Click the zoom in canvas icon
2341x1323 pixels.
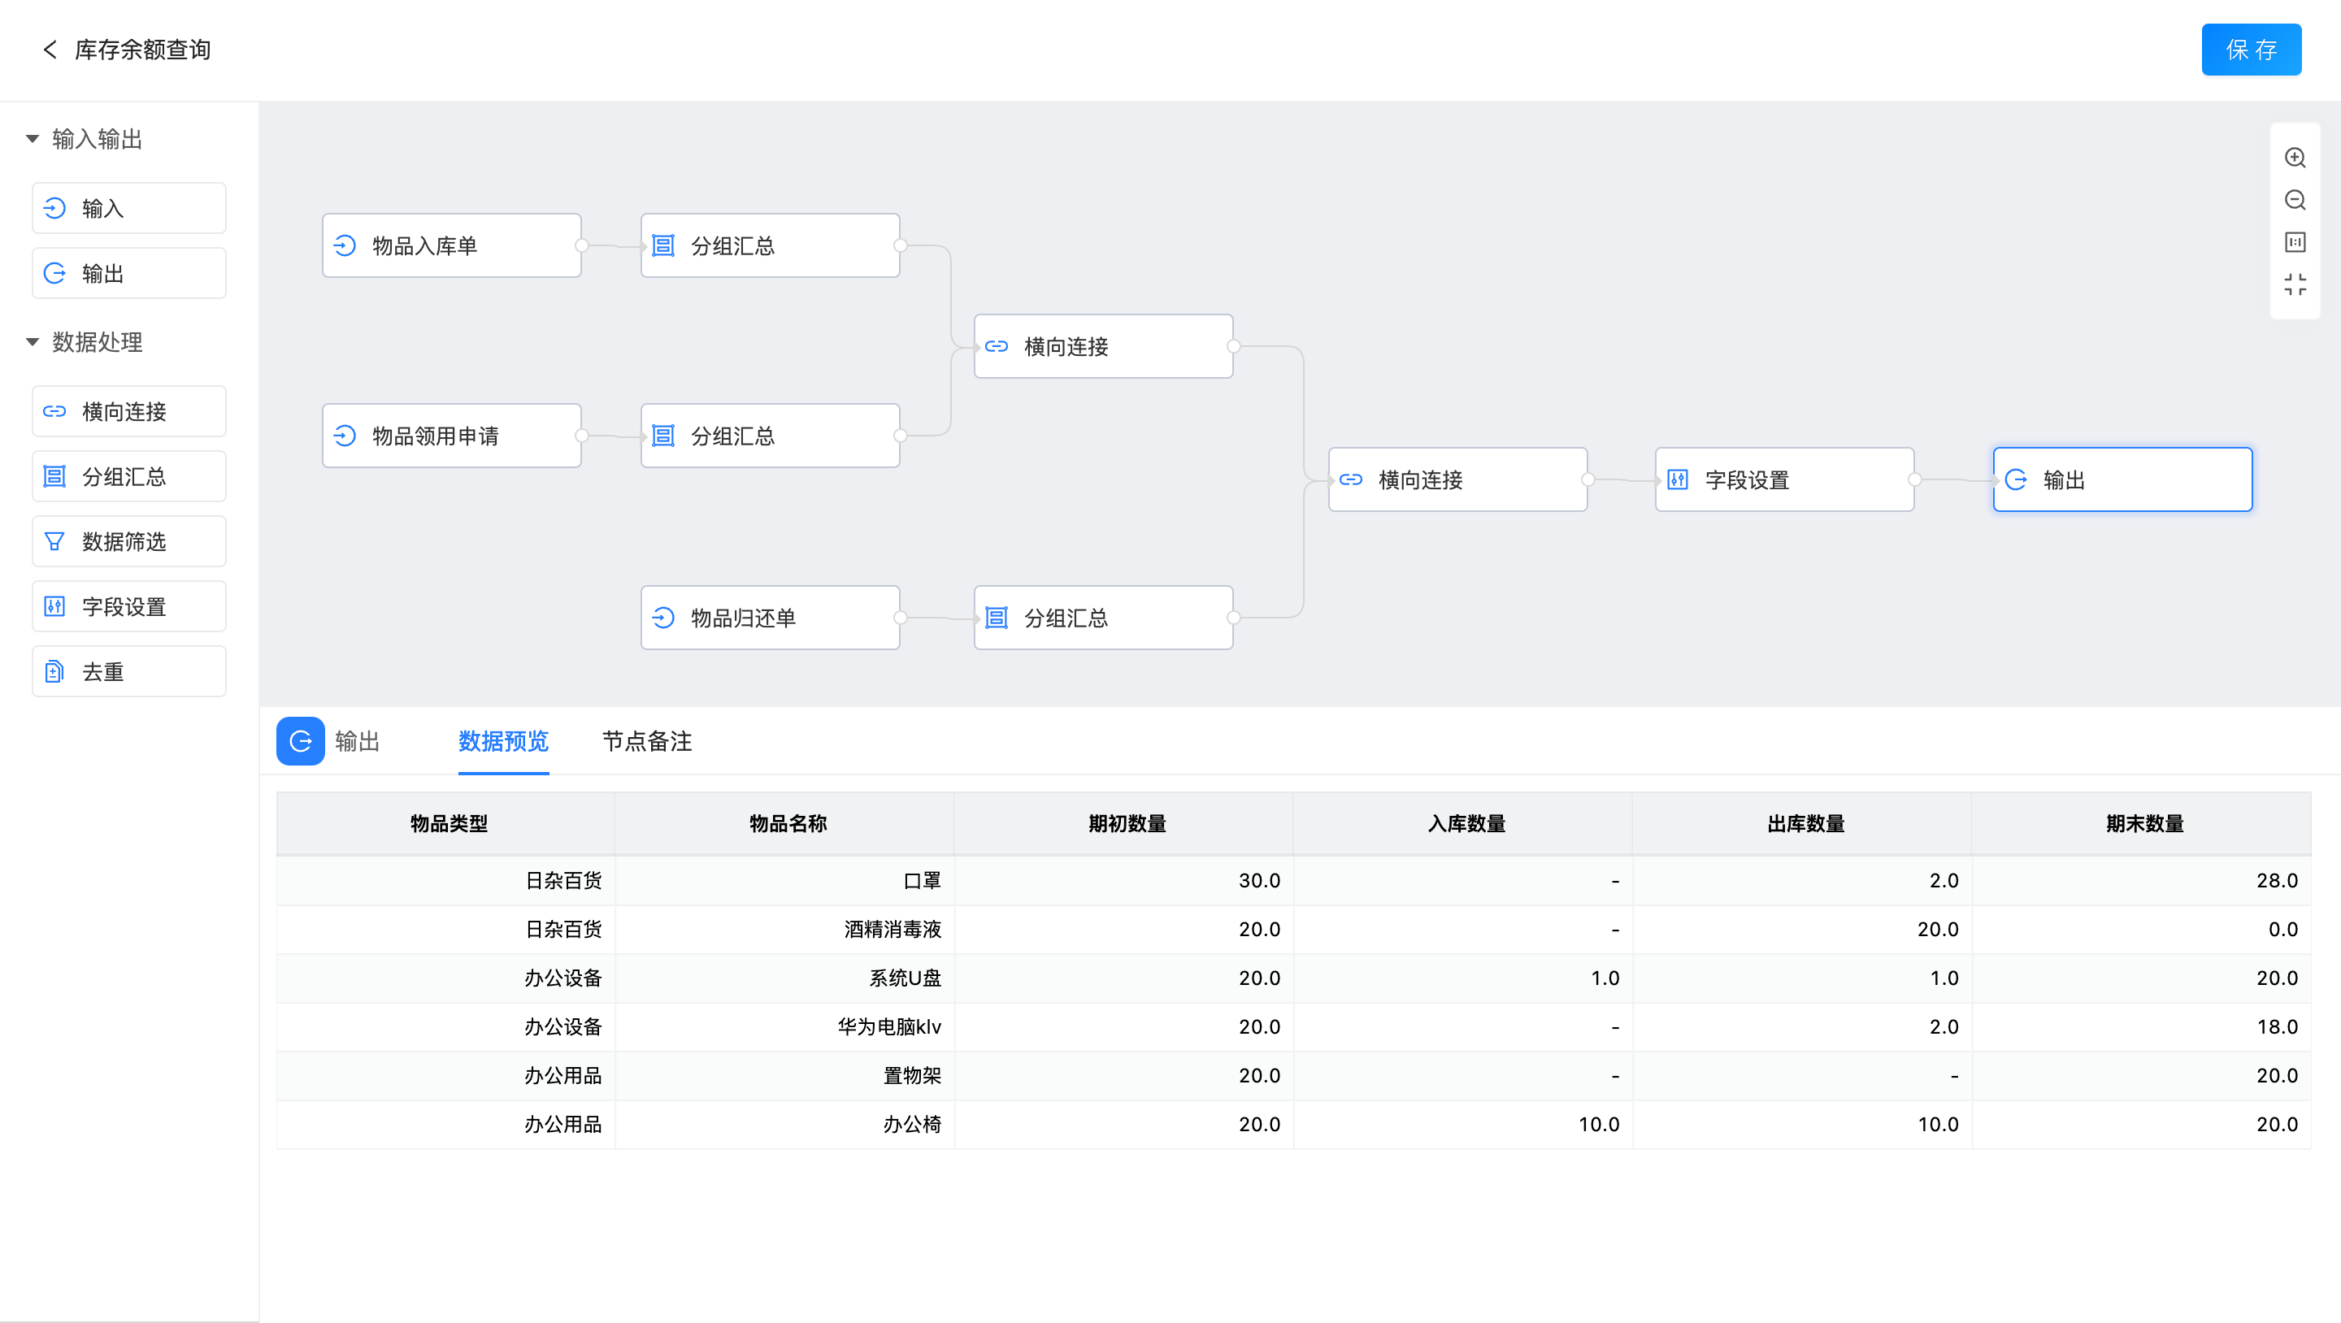2295,157
